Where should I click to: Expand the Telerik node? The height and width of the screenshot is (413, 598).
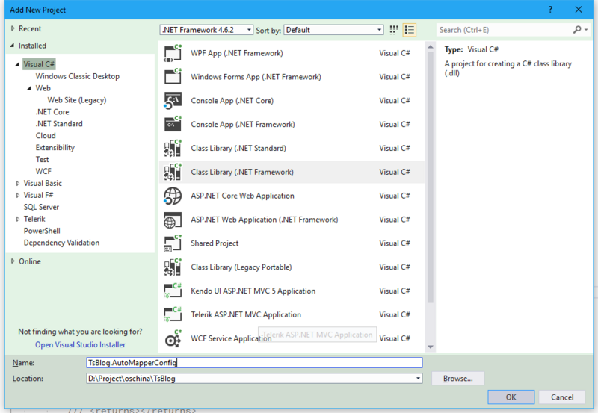pyautogui.click(x=17, y=219)
